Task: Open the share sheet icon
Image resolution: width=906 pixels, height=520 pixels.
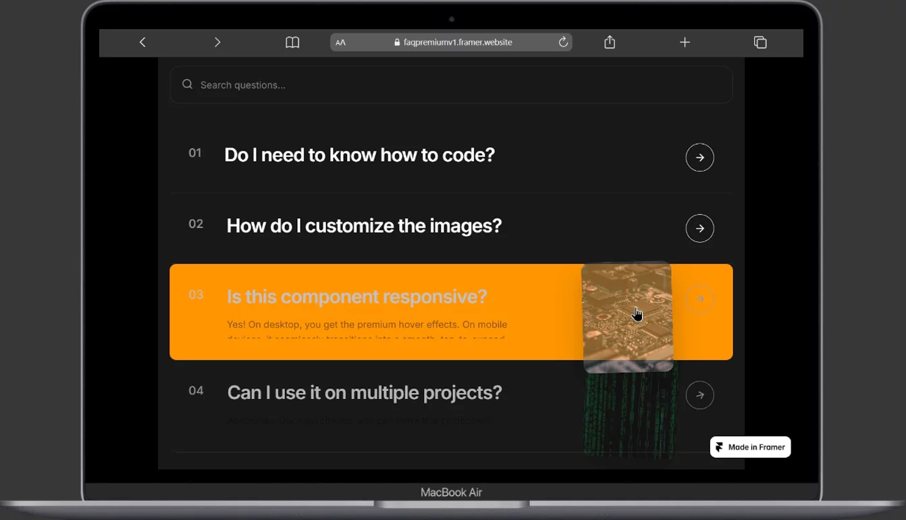Action: [610, 42]
